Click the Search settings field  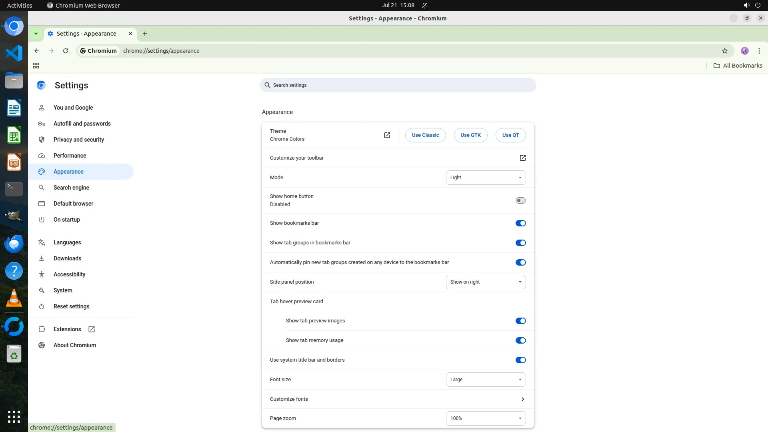tap(398, 85)
